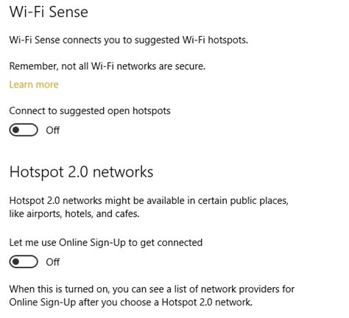This screenshot has width=349, height=318.
Task: Click Let me use Online Sign-Up label
Action: coord(106,243)
